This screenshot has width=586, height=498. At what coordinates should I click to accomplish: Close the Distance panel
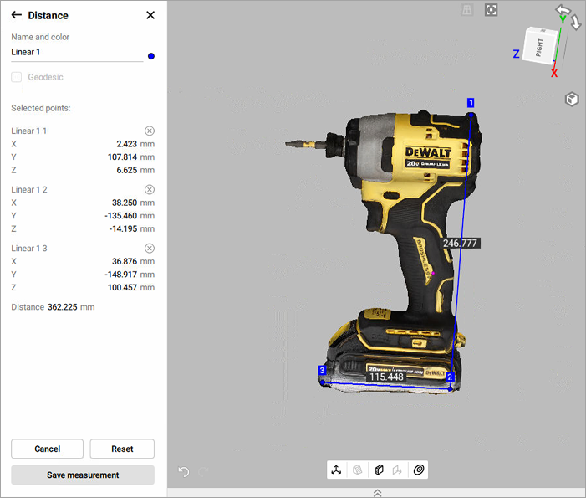tap(150, 15)
